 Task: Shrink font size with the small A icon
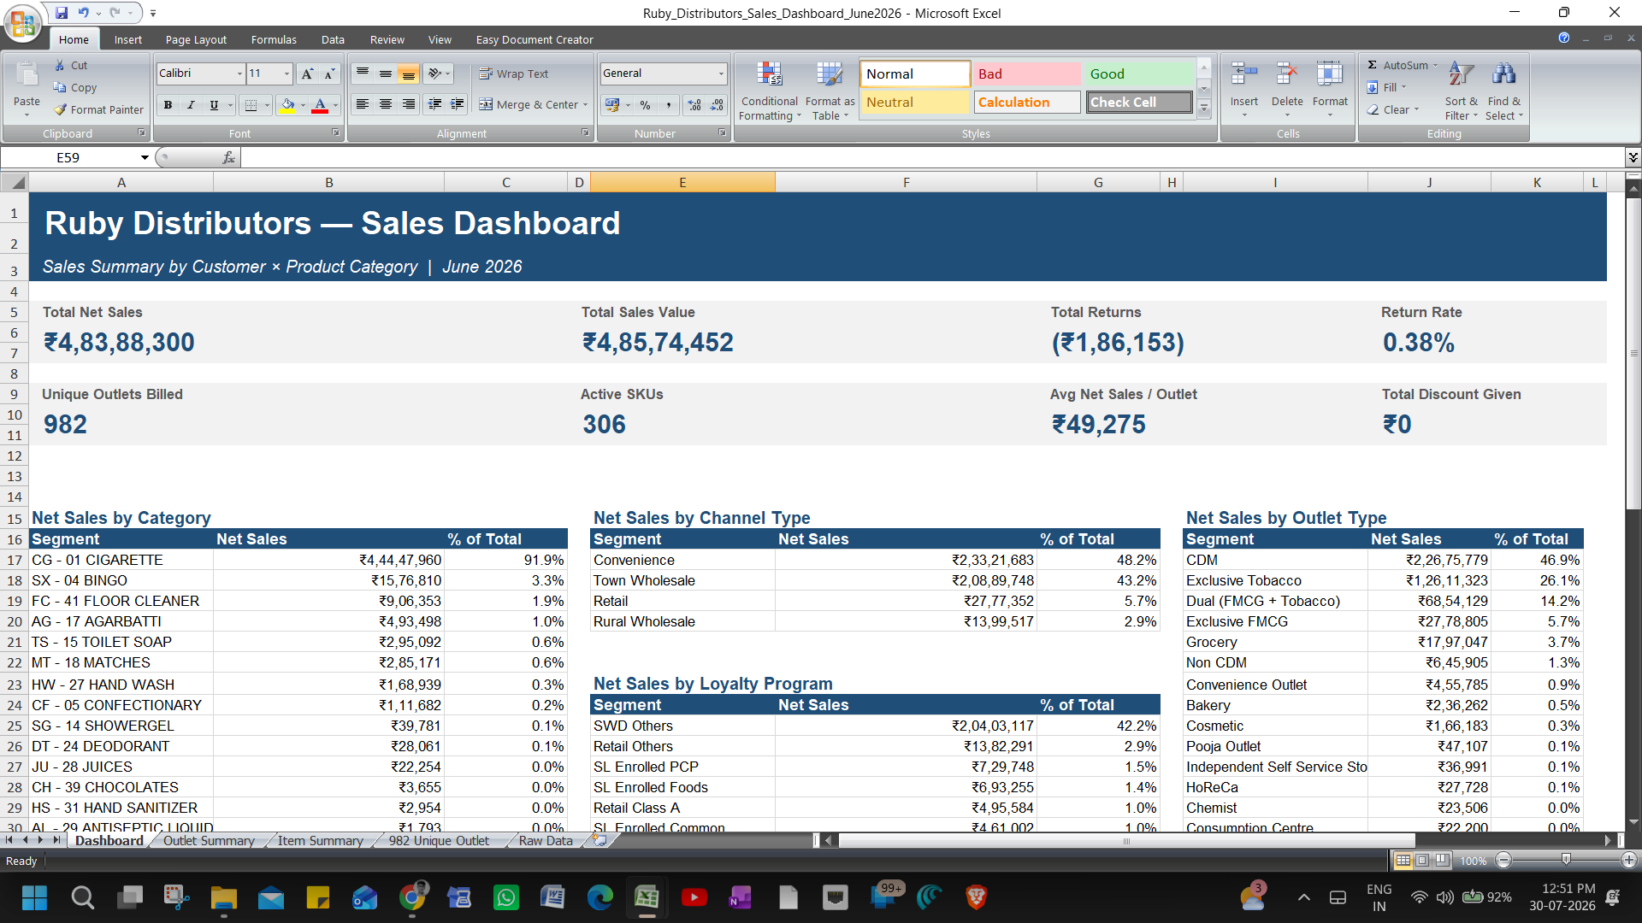click(329, 73)
